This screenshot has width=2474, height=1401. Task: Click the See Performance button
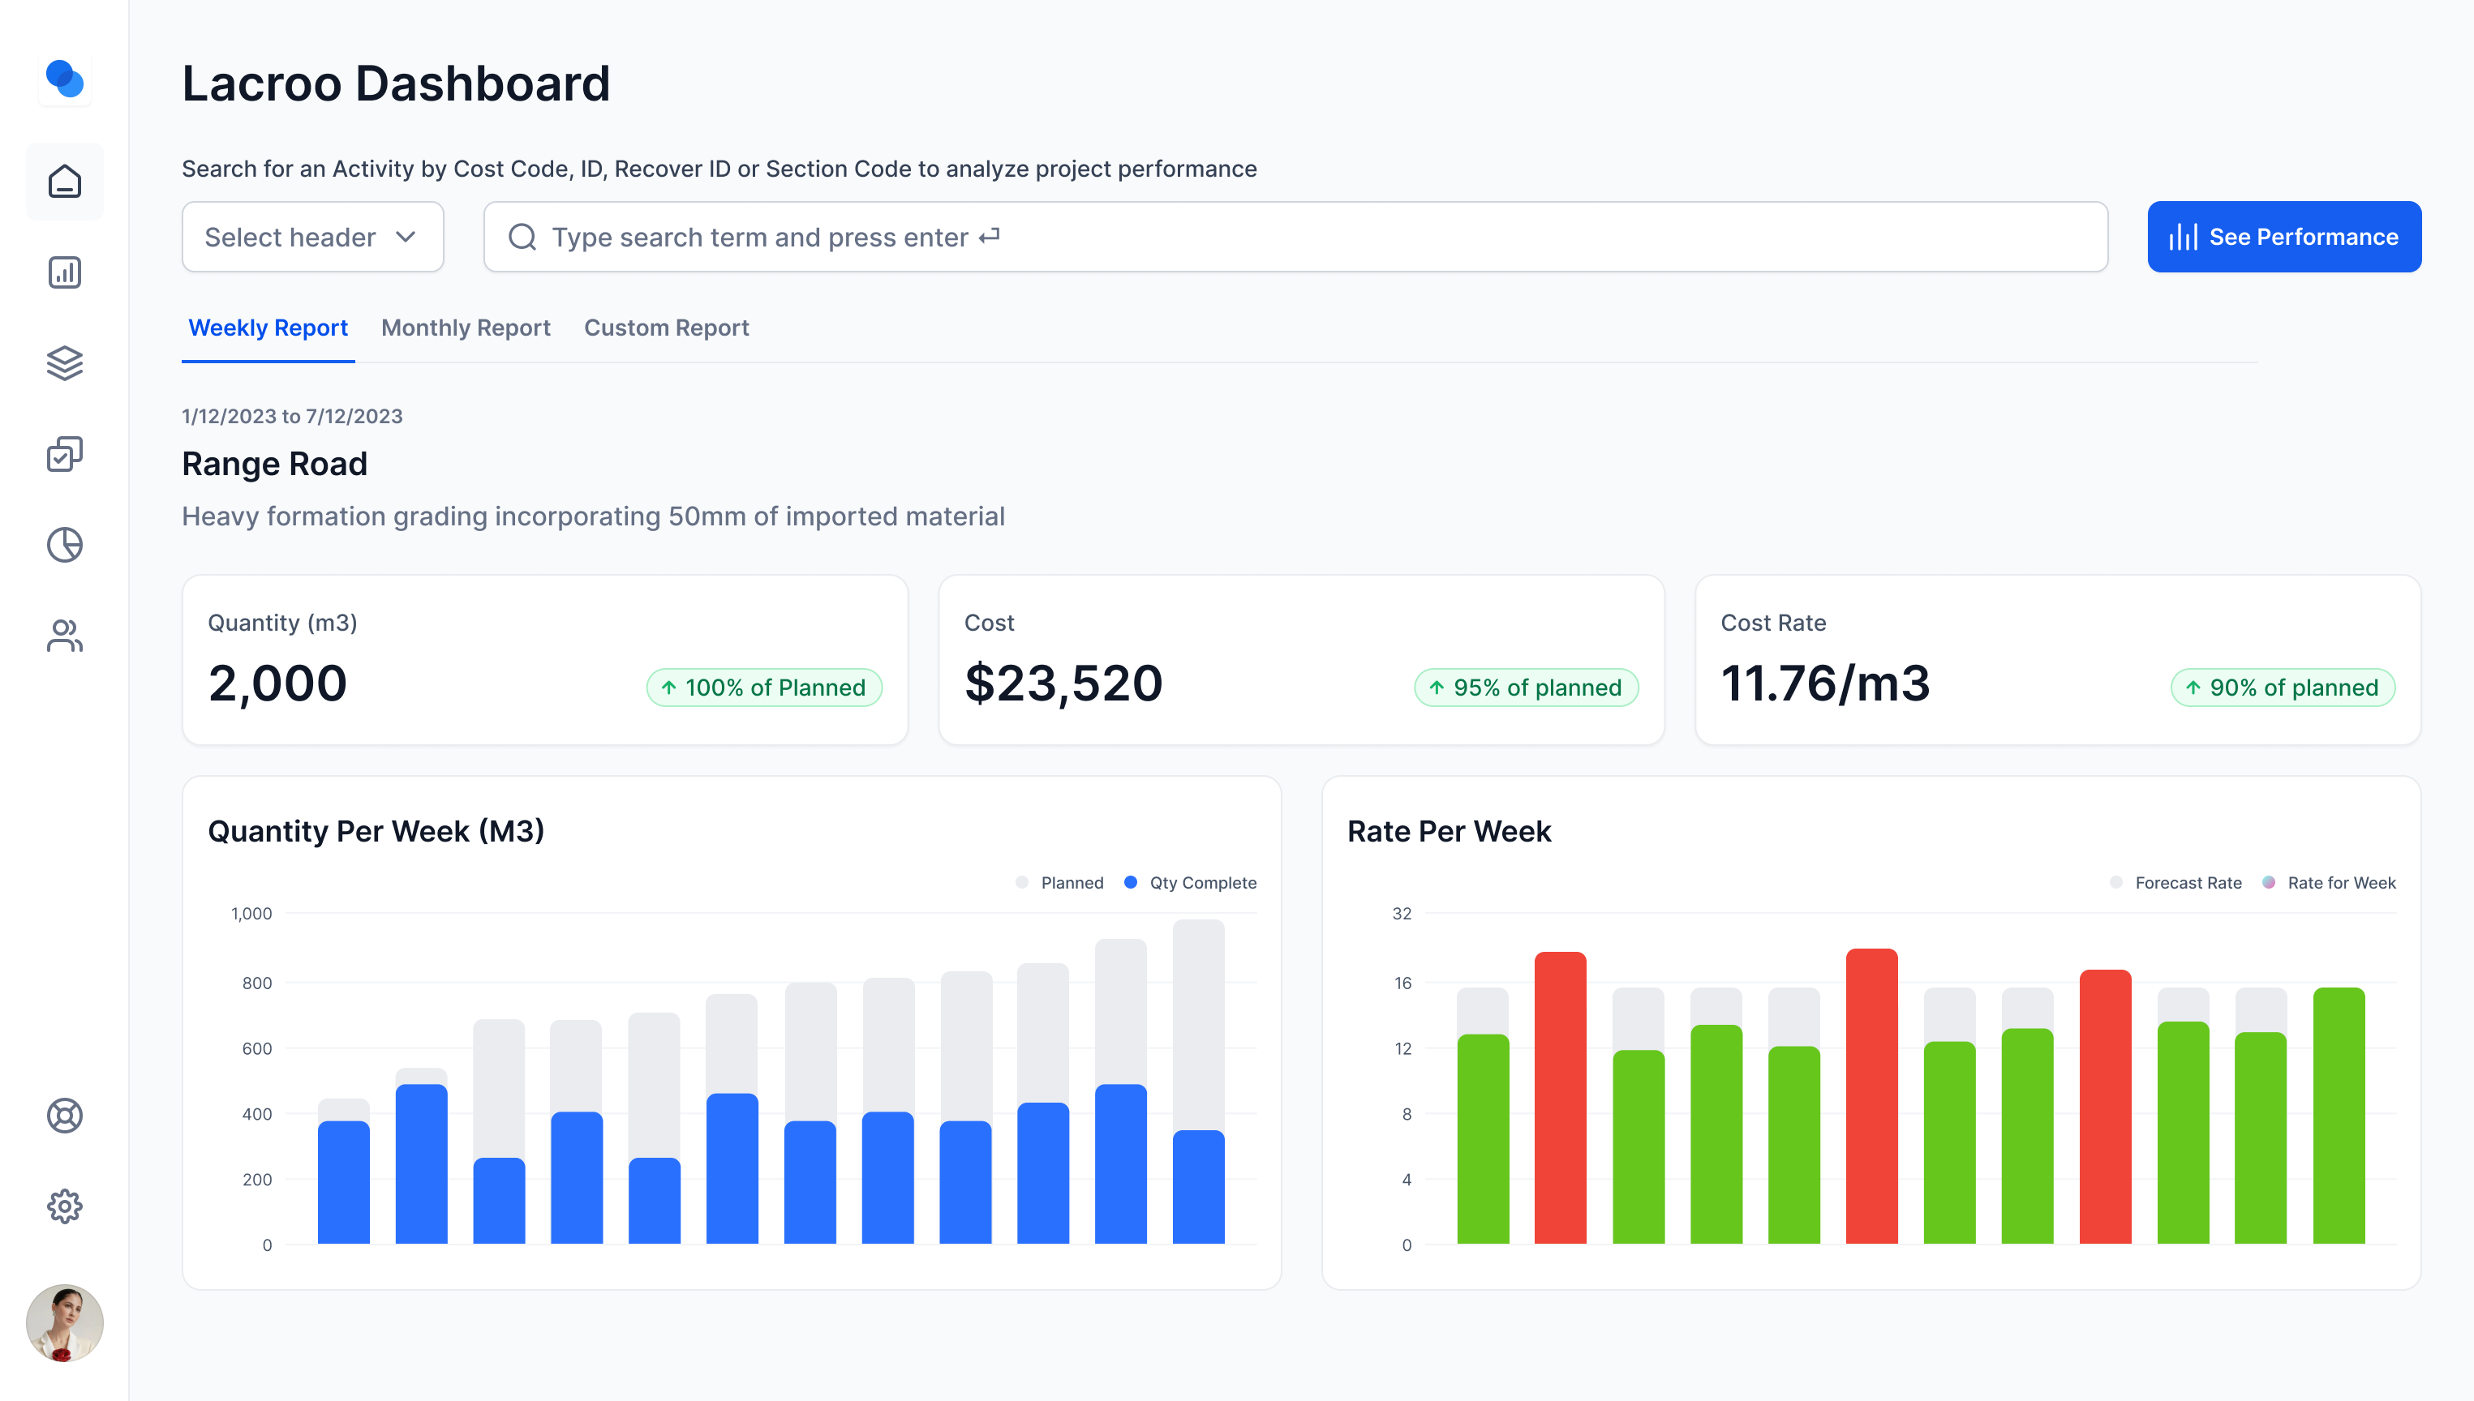[2283, 237]
